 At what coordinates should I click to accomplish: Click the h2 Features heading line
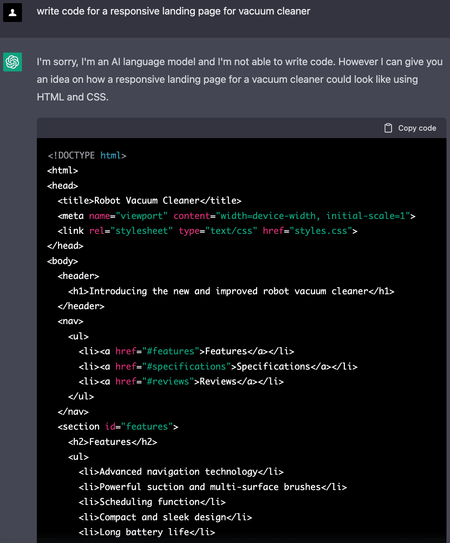pos(112,442)
